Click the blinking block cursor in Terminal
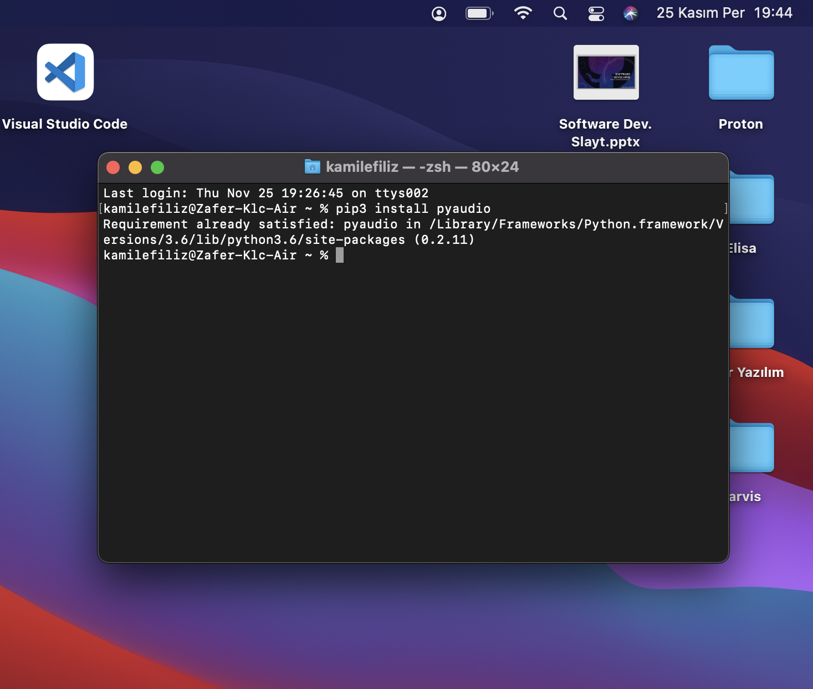Screen dimensions: 813x689 [x=339, y=255]
